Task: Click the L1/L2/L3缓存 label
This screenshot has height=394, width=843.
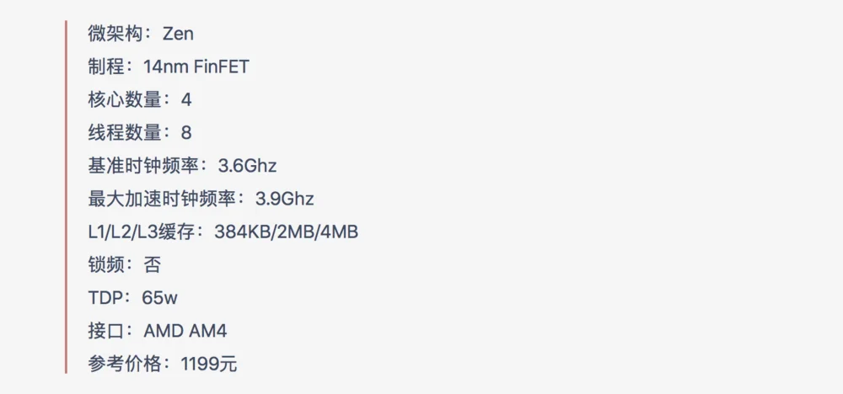Action: (x=142, y=232)
